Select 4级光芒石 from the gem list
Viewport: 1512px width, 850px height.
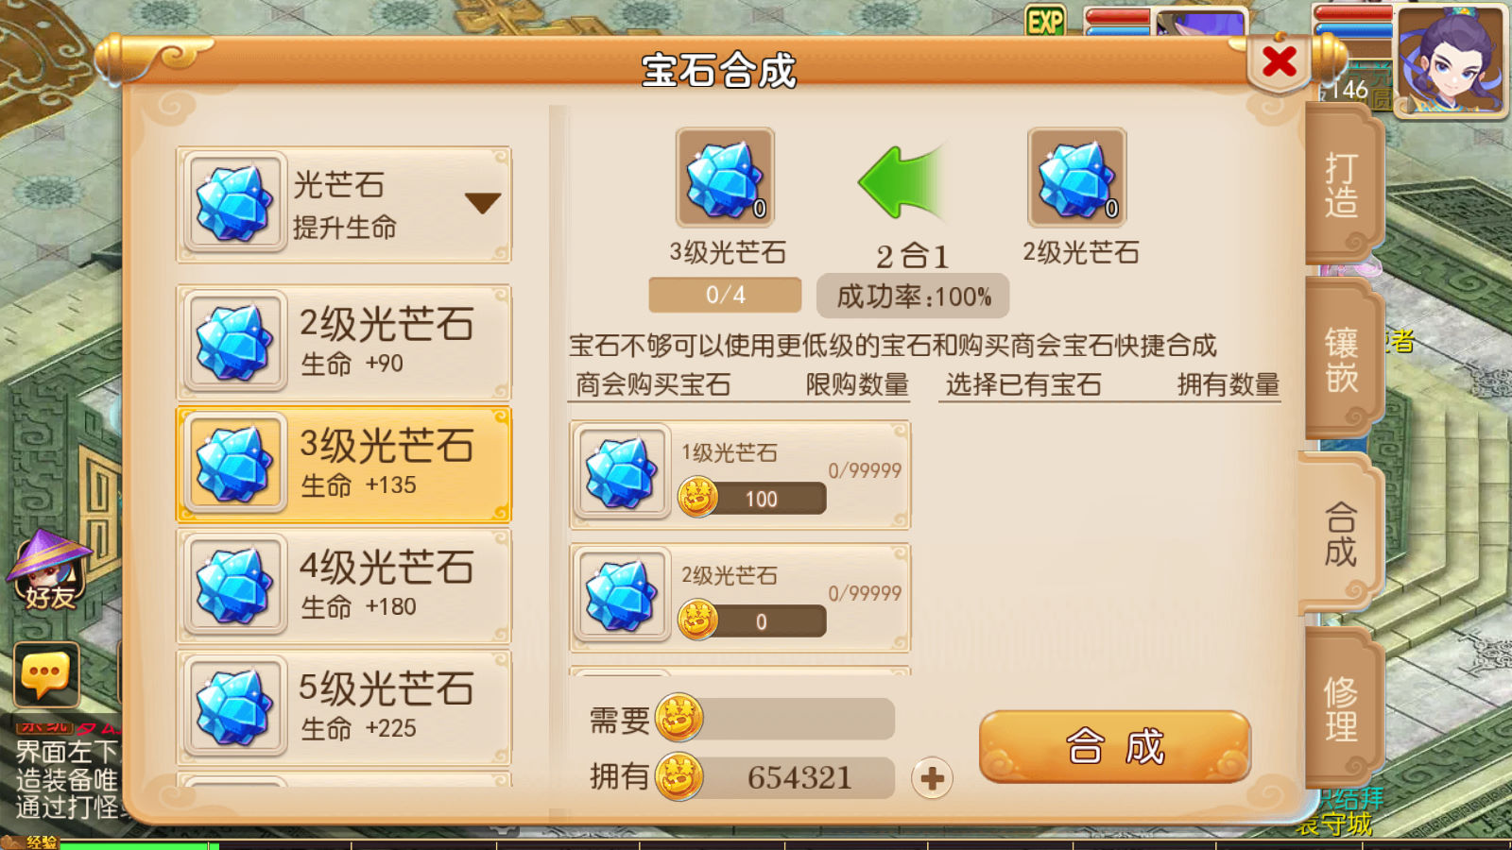[344, 586]
